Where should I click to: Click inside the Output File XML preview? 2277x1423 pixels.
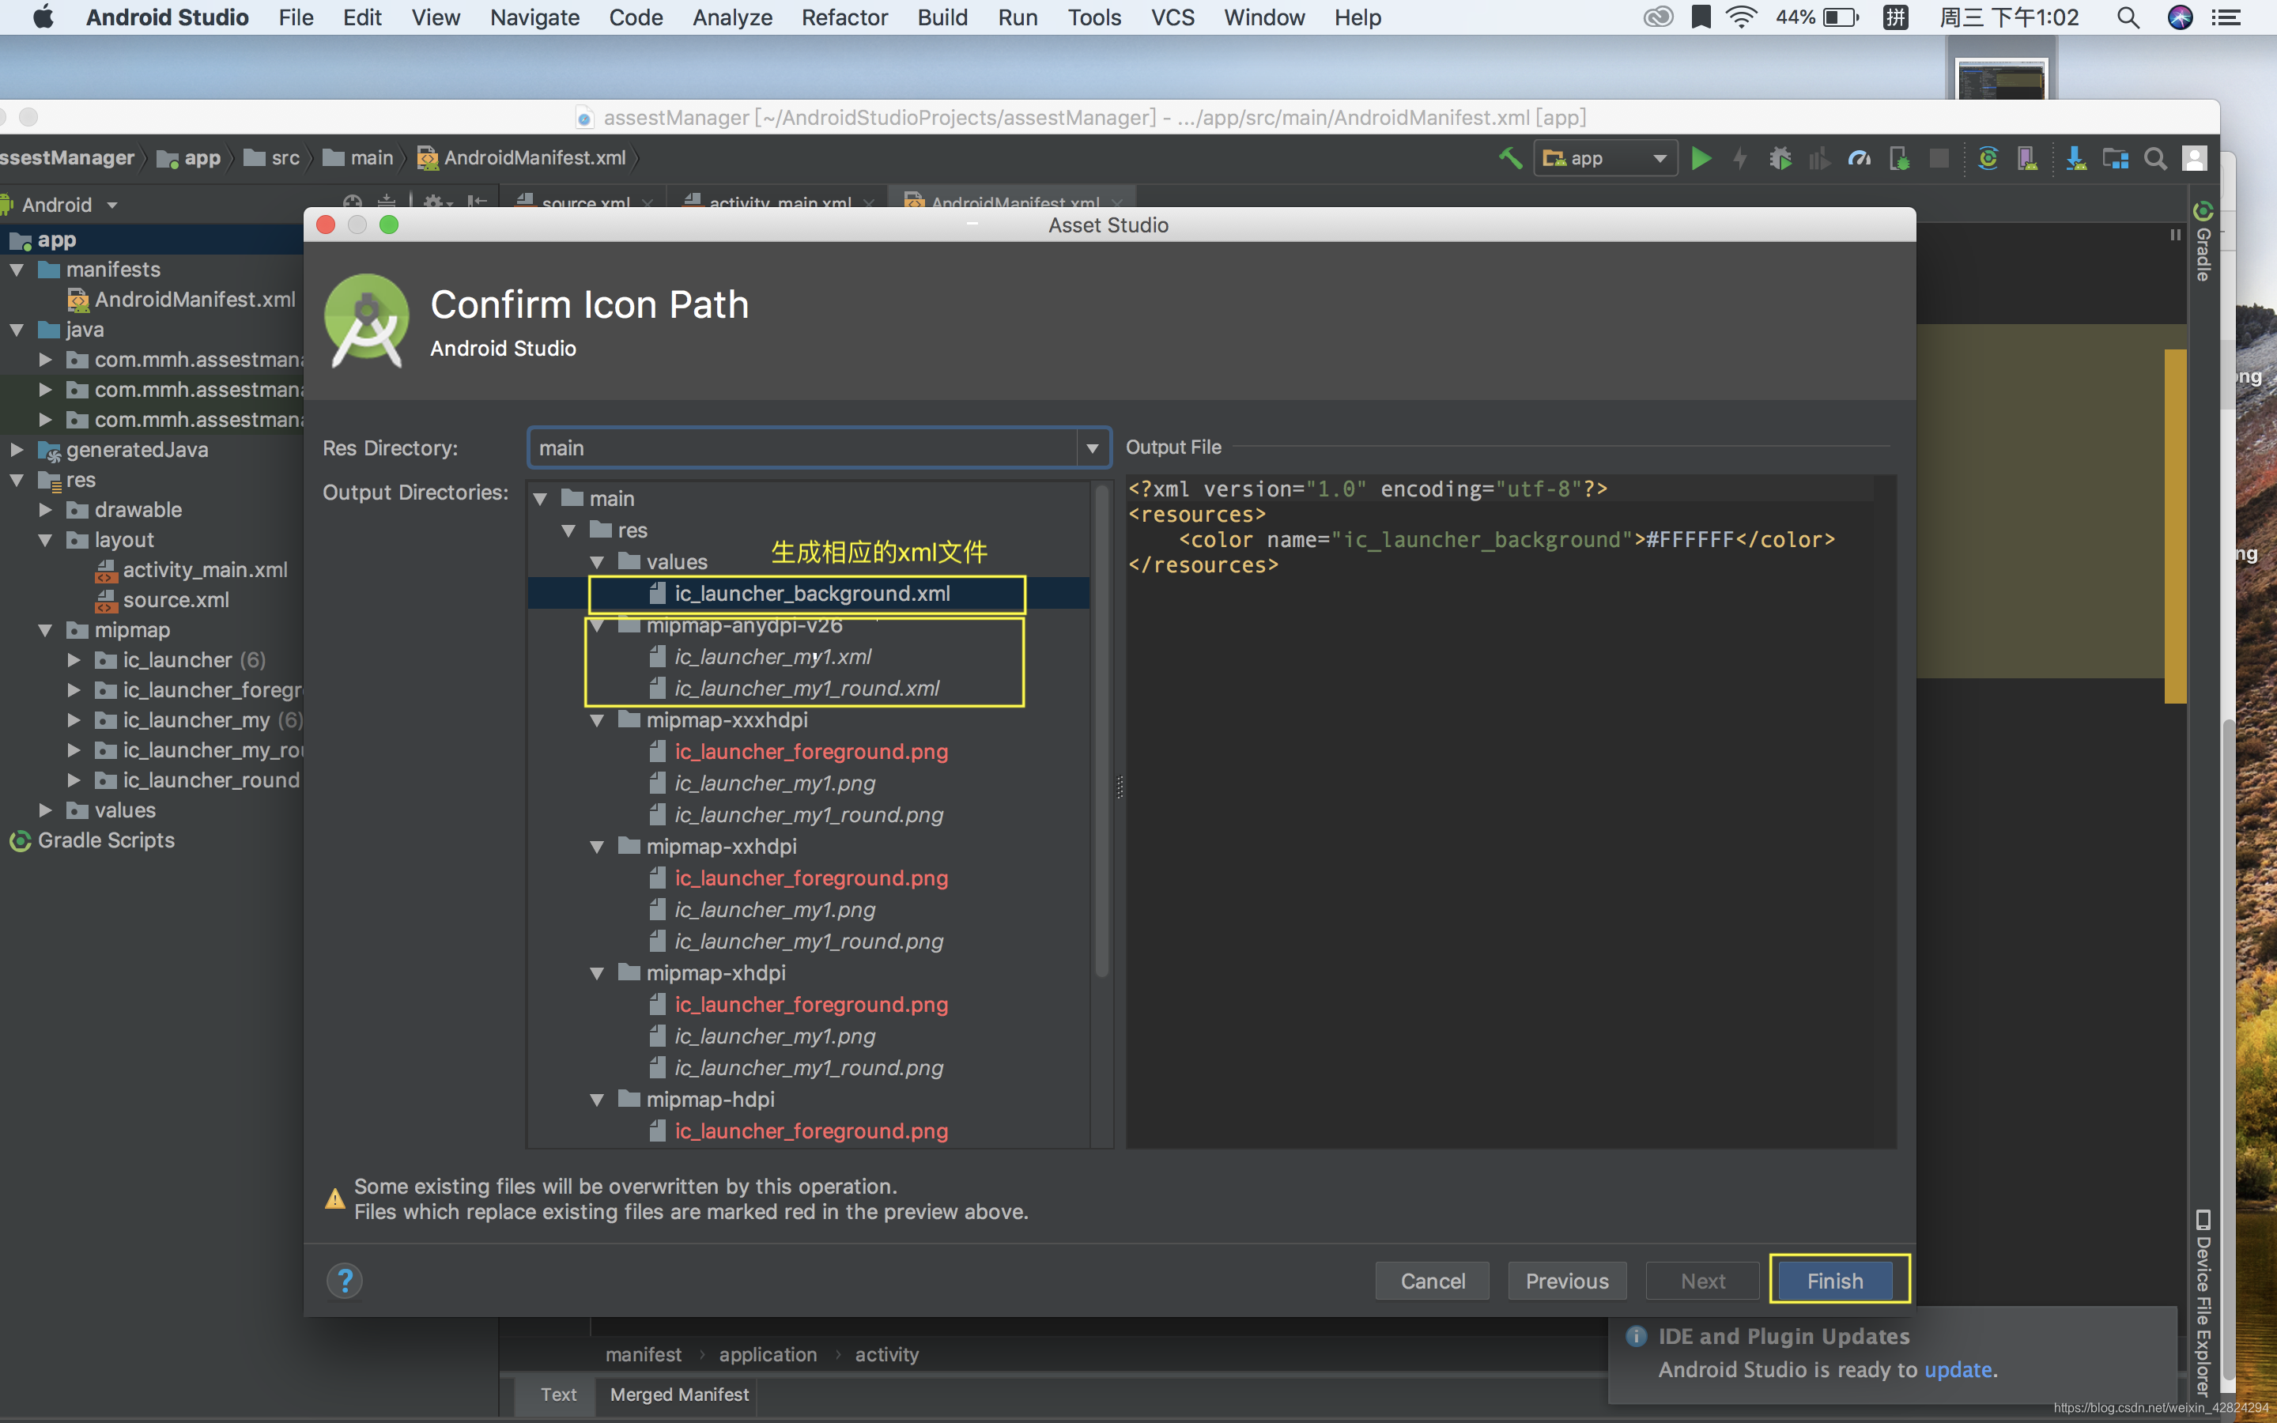pos(1510,811)
